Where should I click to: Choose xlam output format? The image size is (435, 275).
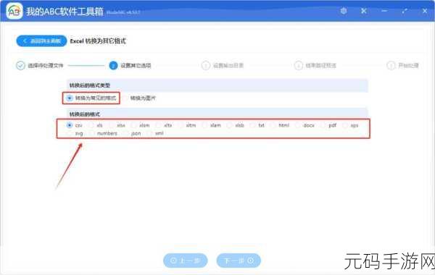coord(212,125)
